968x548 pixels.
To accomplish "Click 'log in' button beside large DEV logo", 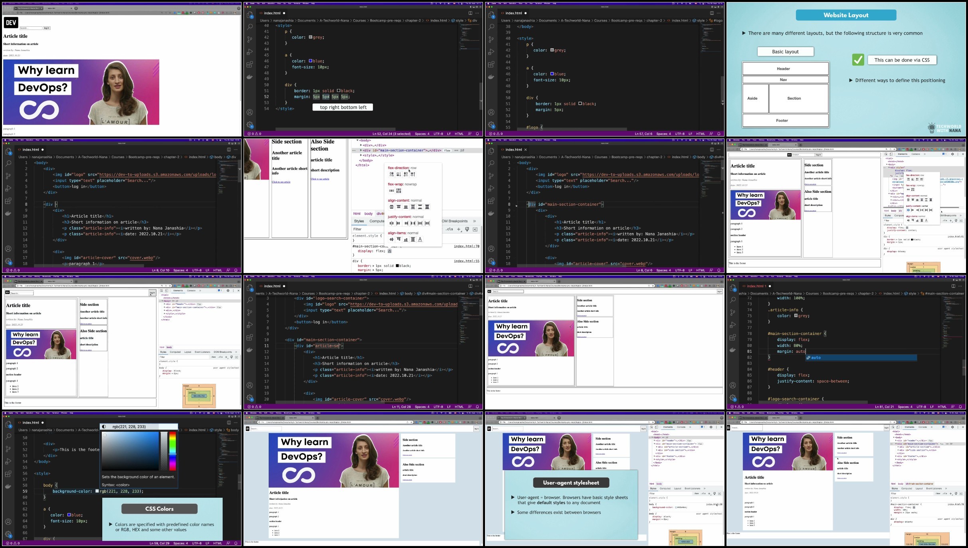I will (47, 28).
